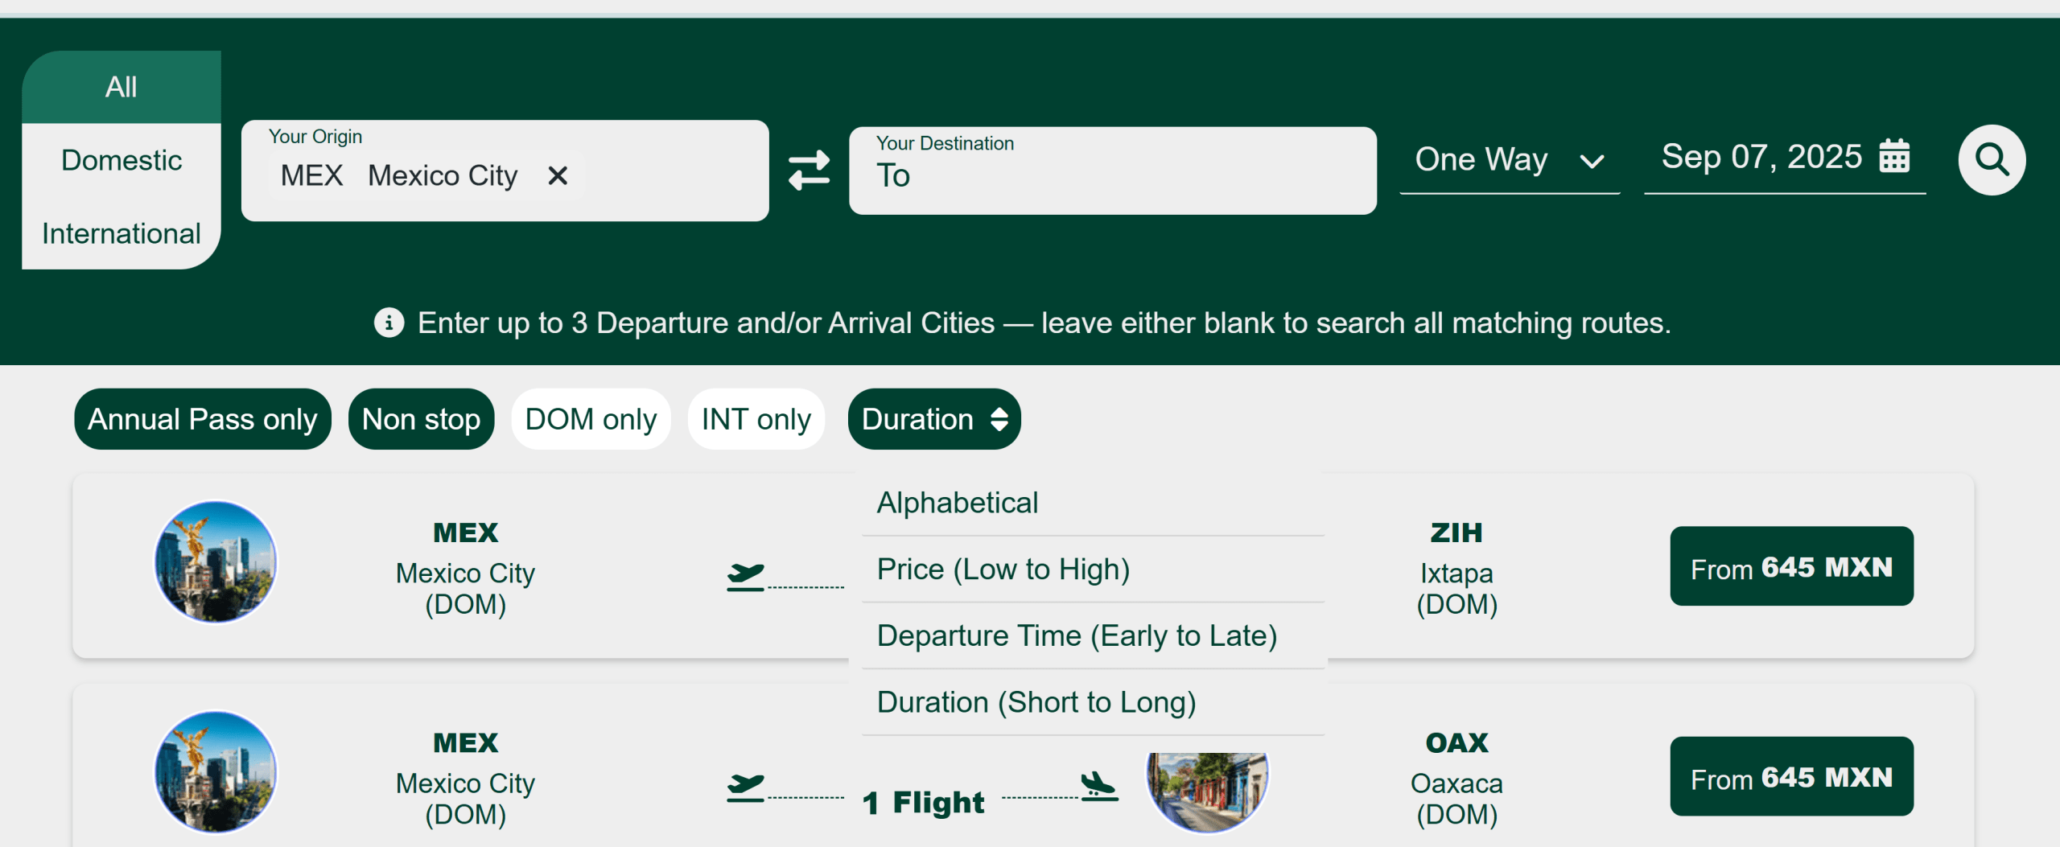Toggle the Annual Pass only filter

pyautogui.click(x=203, y=419)
